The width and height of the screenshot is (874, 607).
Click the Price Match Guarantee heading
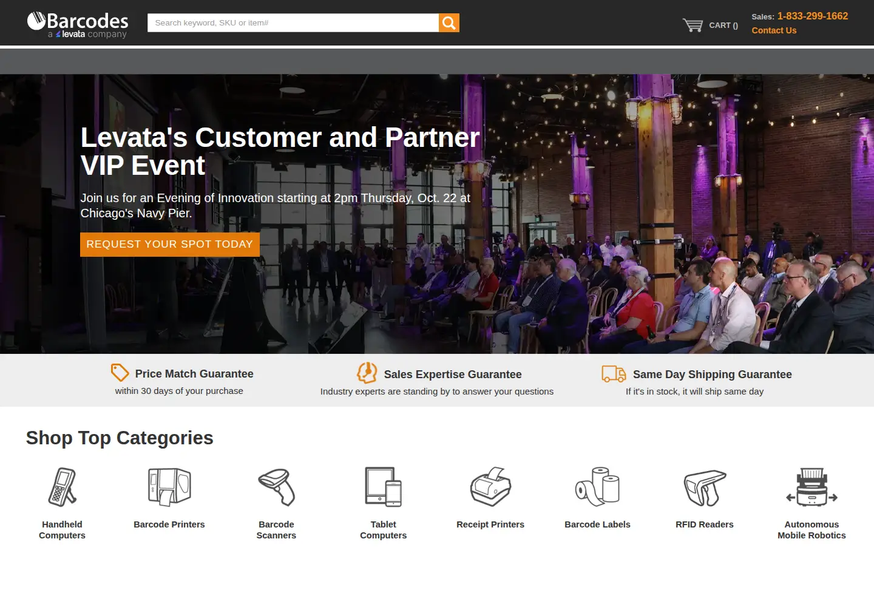pos(194,374)
